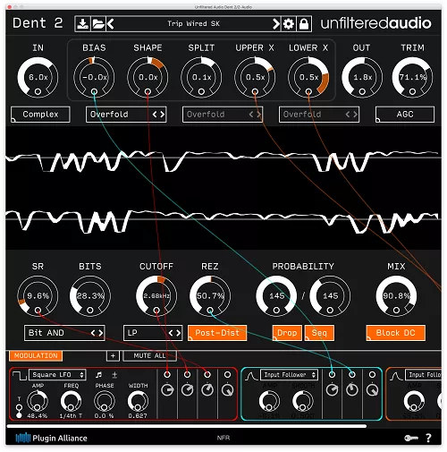Click the save preset download icon
447x452 pixels.
[x=82, y=23]
